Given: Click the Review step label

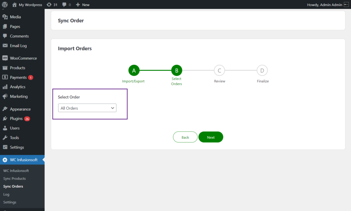Looking at the screenshot, I should (220, 81).
